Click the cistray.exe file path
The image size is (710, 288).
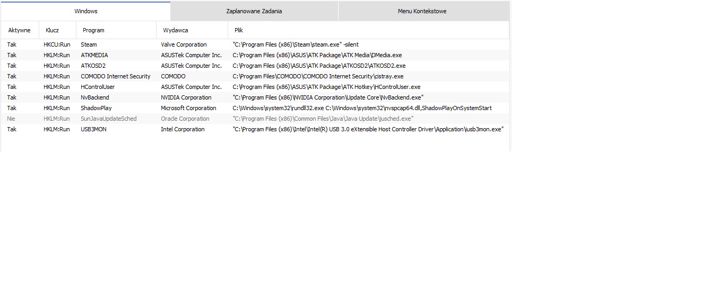tap(318, 76)
